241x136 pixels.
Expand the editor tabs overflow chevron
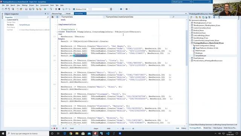(x=186, y=14)
